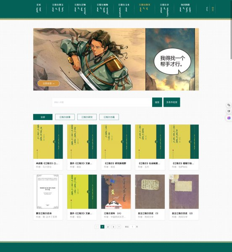Select the 江格尔研究 category filter
The image size is (232, 252).
tap(87, 117)
